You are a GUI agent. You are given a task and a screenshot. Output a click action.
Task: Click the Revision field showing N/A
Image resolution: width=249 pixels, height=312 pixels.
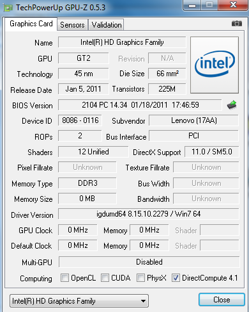coord(167,58)
